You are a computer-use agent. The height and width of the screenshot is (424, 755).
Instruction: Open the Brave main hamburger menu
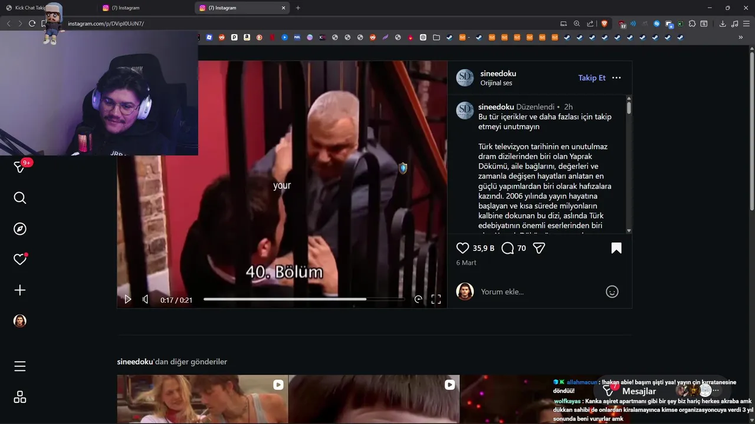(746, 24)
